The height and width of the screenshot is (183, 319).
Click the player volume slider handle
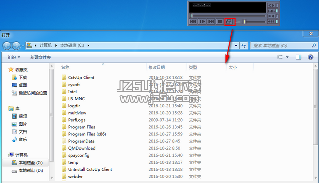pos(245,21)
